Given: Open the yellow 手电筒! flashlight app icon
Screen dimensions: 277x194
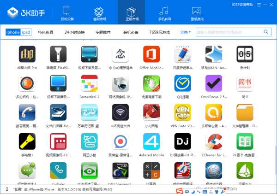Looking at the screenshot, I should tap(27, 141).
